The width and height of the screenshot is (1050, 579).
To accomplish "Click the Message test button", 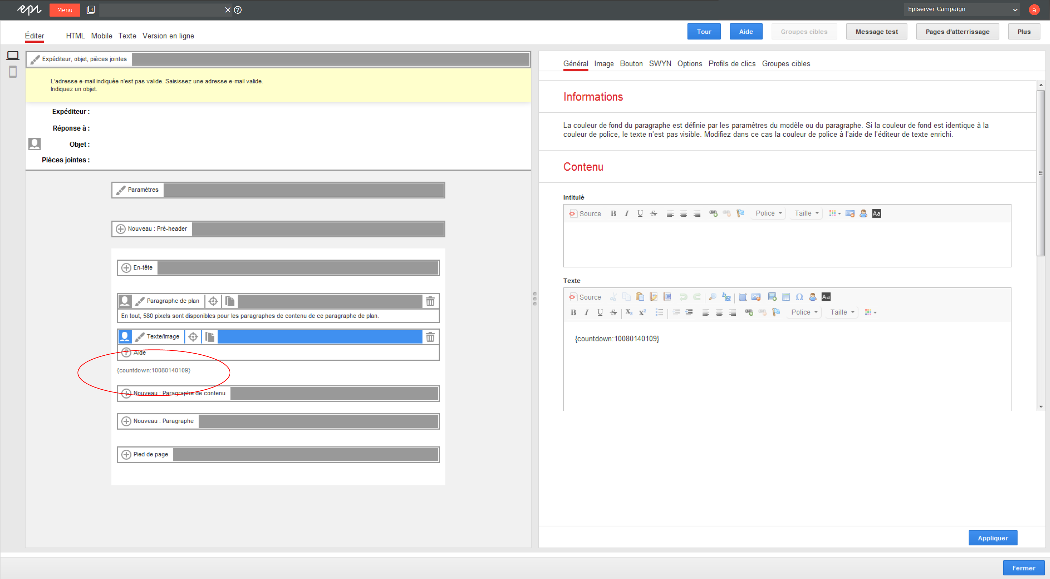I will tap(876, 32).
